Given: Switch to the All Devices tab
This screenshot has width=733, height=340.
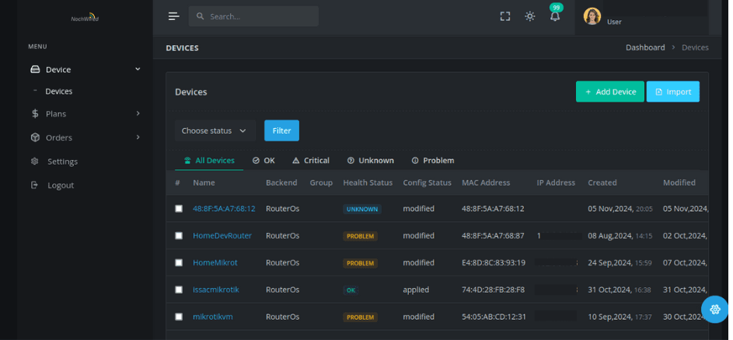Looking at the screenshot, I should click(x=209, y=161).
